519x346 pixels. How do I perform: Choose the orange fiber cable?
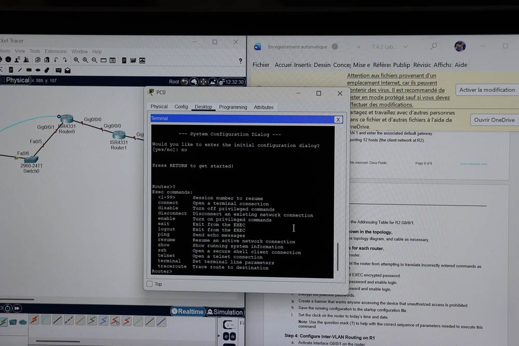[x=80, y=320]
